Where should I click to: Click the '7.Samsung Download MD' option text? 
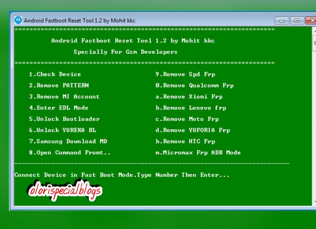pos(68,141)
